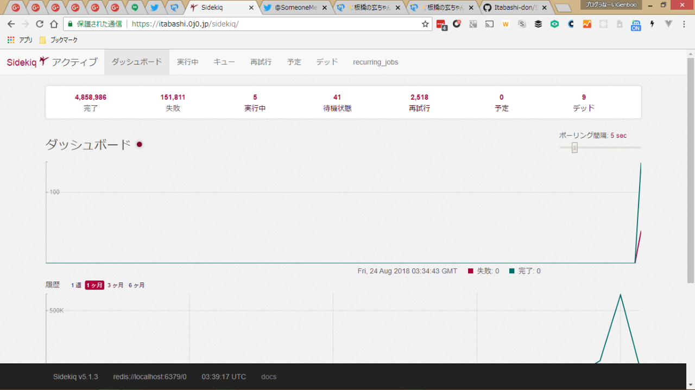This screenshot has height=390, width=695.
Task: Click the docs link in footer
Action: [x=269, y=376]
